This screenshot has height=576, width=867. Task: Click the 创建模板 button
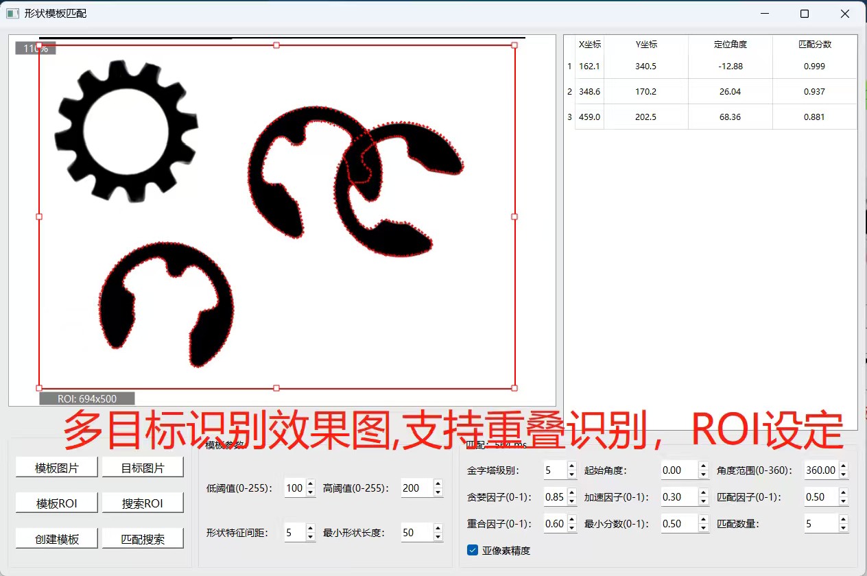[x=57, y=538]
